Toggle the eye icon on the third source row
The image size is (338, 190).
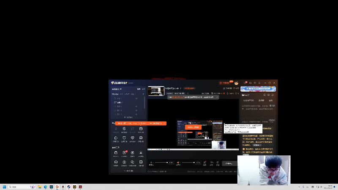[136, 106]
